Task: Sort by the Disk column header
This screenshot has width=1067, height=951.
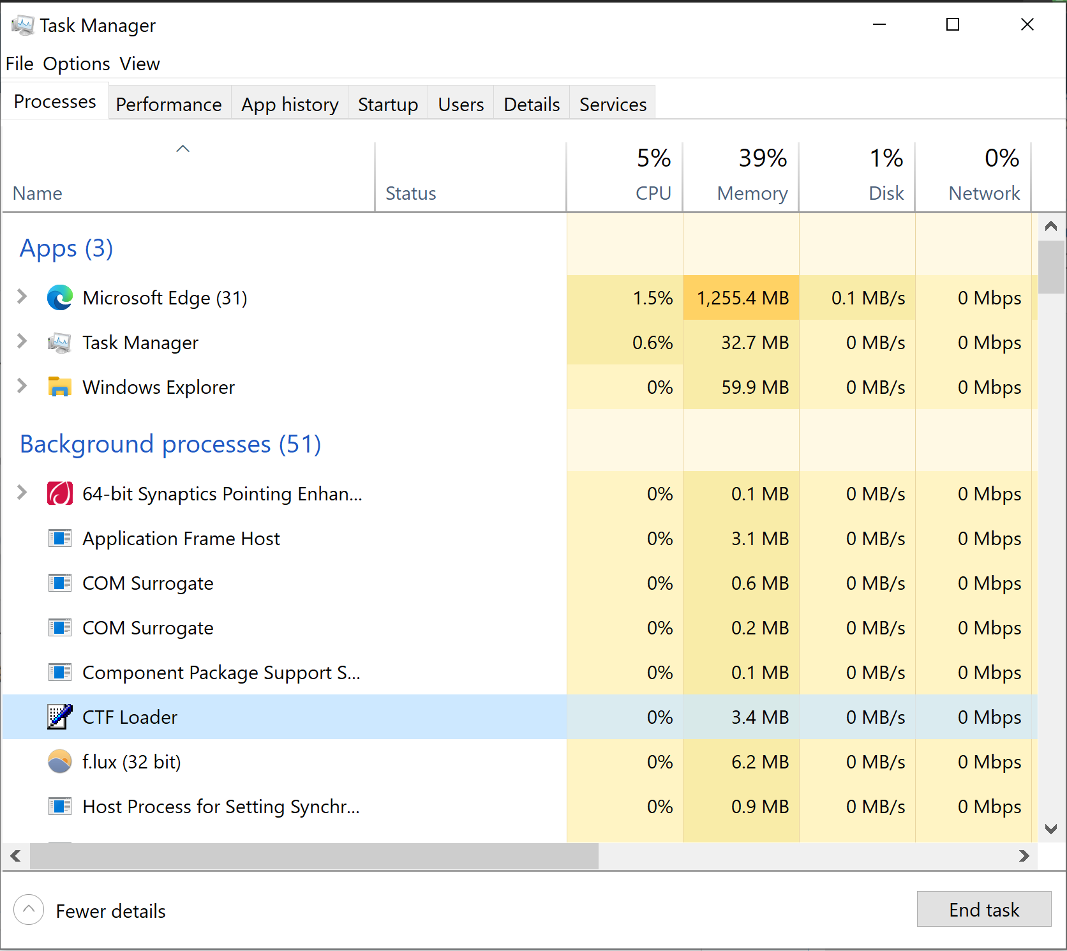Action: 857,177
